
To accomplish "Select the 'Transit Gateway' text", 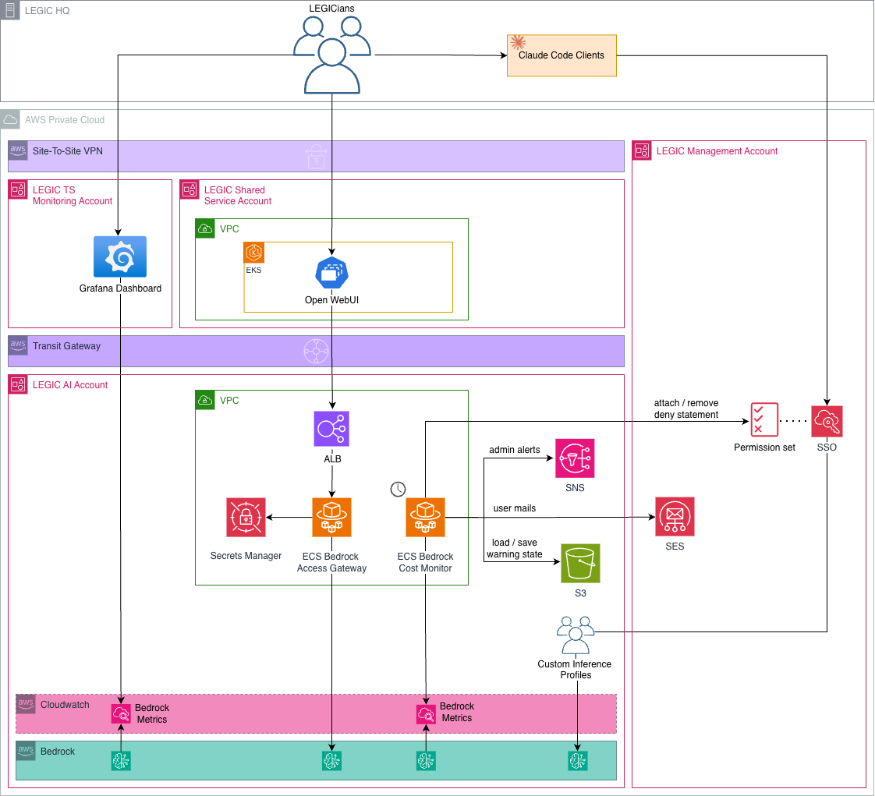I will click(66, 346).
